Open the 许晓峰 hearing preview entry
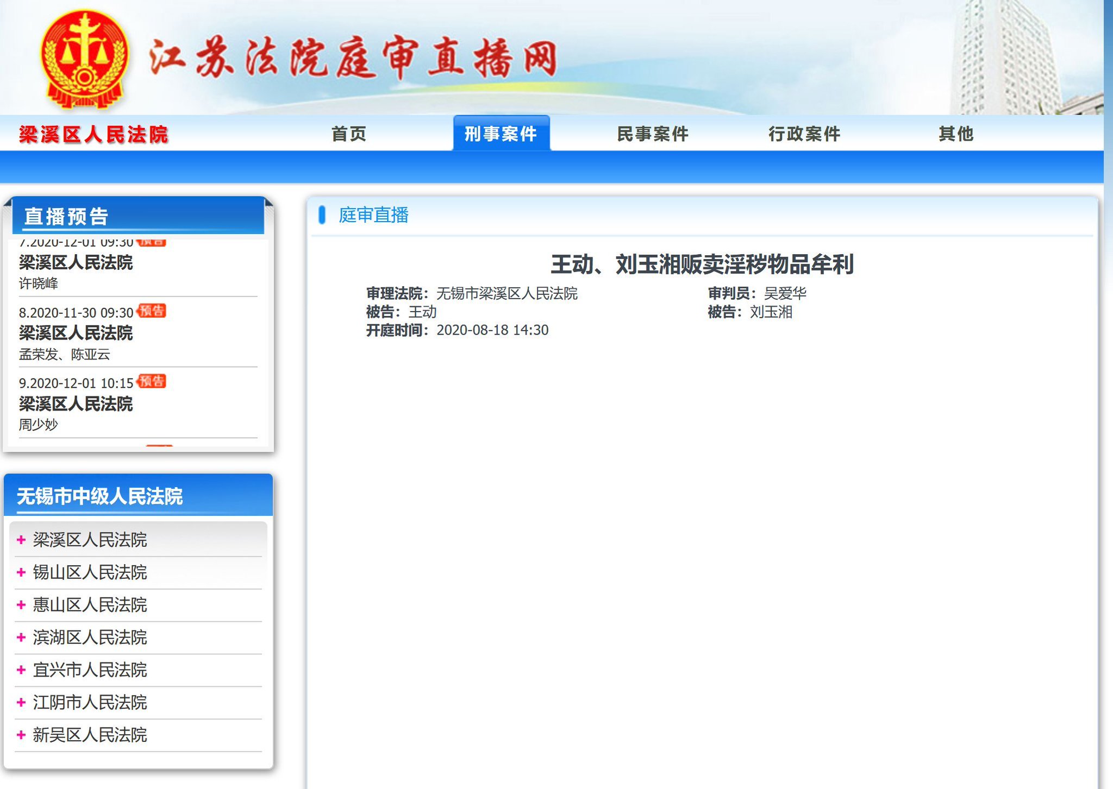 (39, 283)
